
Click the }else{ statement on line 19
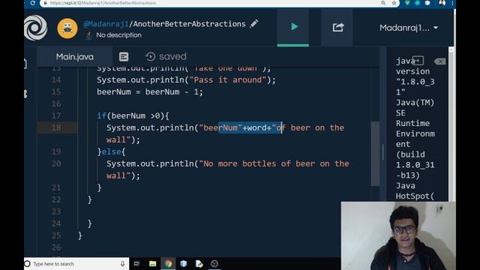pos(111,151)
